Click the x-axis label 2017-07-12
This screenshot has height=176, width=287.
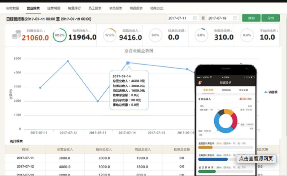tap(68, 132)
